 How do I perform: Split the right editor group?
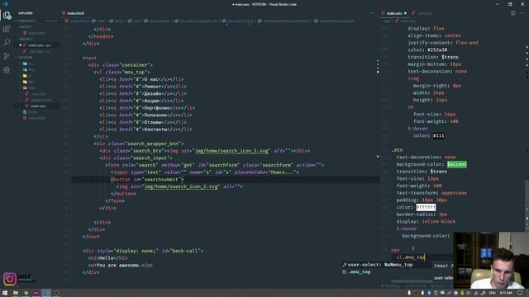coord(512,13)
